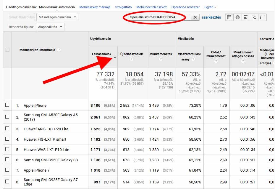Check the Huawei ANE-LX1 P20 Lite checkbox
275x189 pixels.
pyautogui.click(x=8, y=129)
